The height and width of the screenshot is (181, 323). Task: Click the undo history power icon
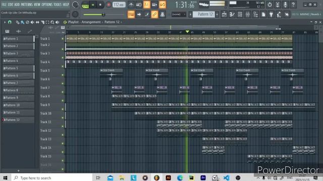[x=270, y=5]
